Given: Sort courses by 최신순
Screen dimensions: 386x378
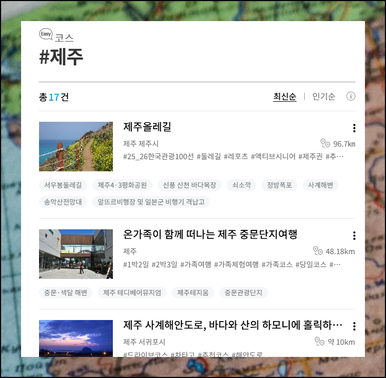Looking at the screenshot, I should point(285,96).
